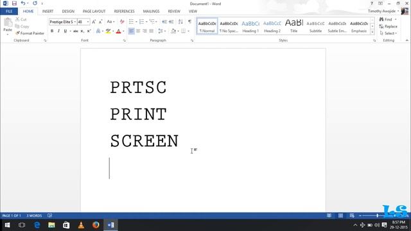Click the Find button
The image size is (411, 231).
click(386, 19)
